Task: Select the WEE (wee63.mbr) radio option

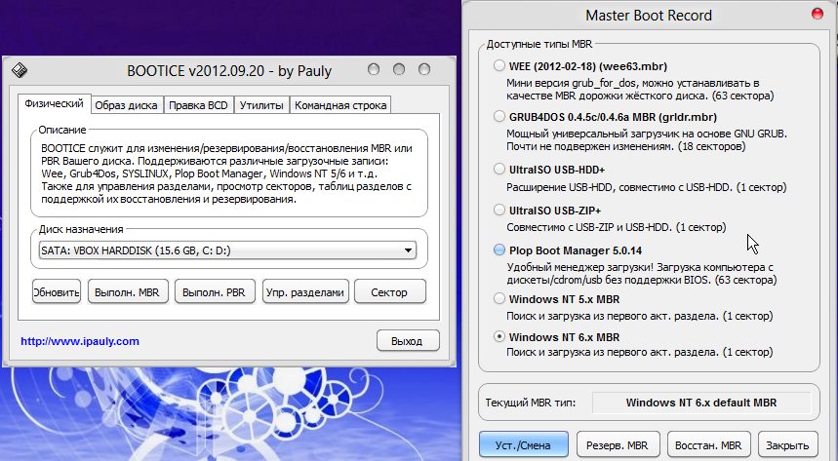Action: pos(500,65)
